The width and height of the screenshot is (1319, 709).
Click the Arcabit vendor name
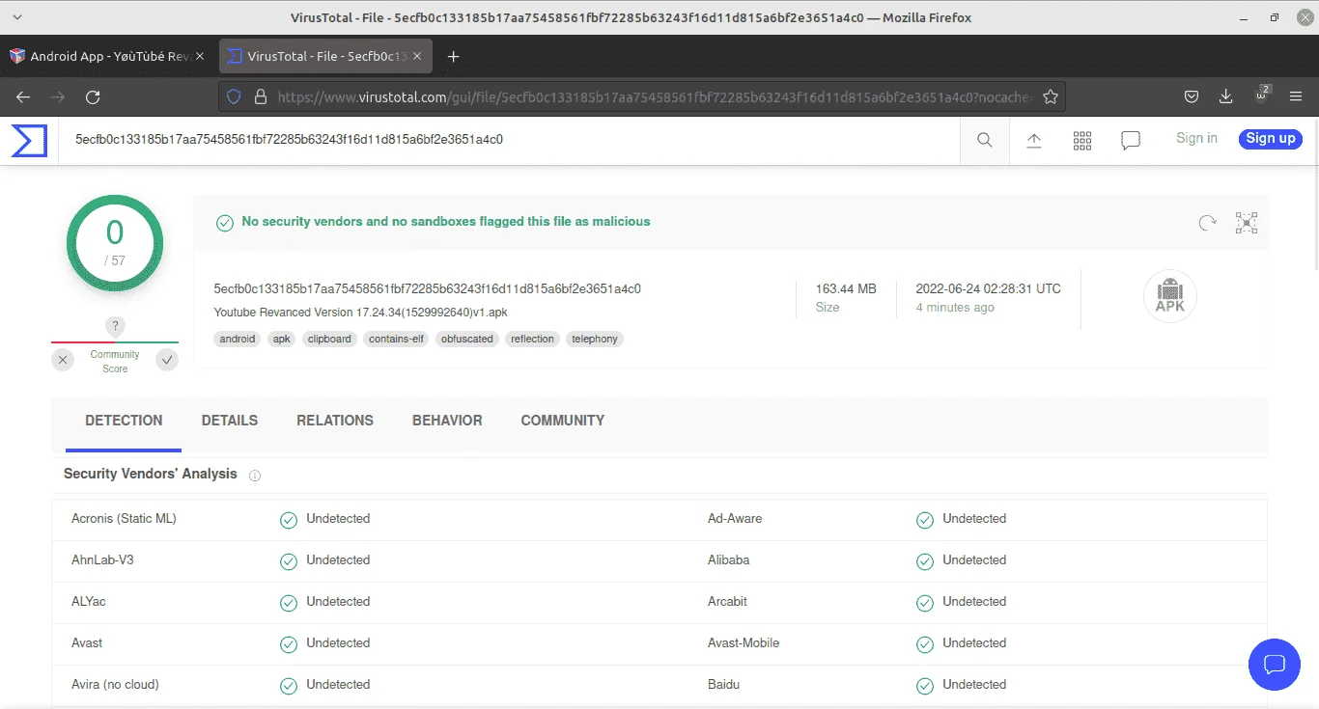click(x=727, y=602)
